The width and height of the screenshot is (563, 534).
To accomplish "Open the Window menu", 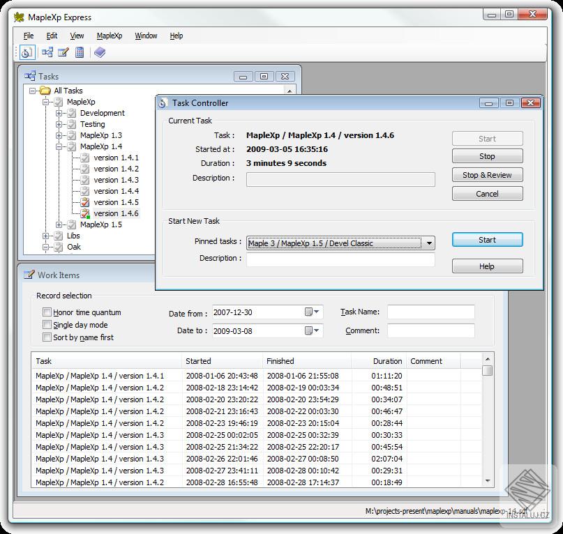I will coord(146,36).
